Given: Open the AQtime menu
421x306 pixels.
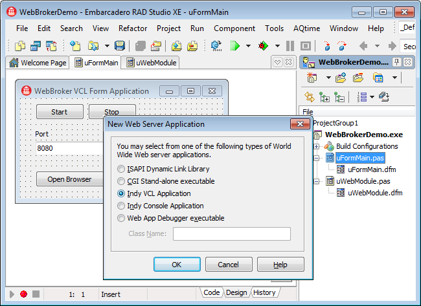Looking at the screenshot, I should click(306, 28).
